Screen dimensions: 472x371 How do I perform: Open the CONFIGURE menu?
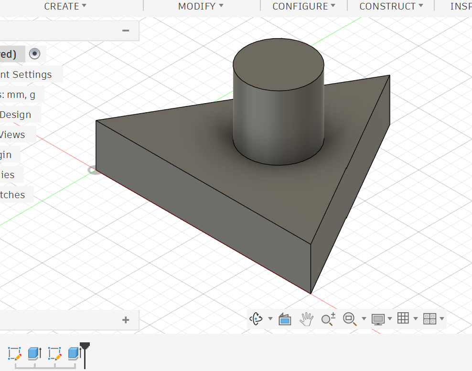click(304, 6)
